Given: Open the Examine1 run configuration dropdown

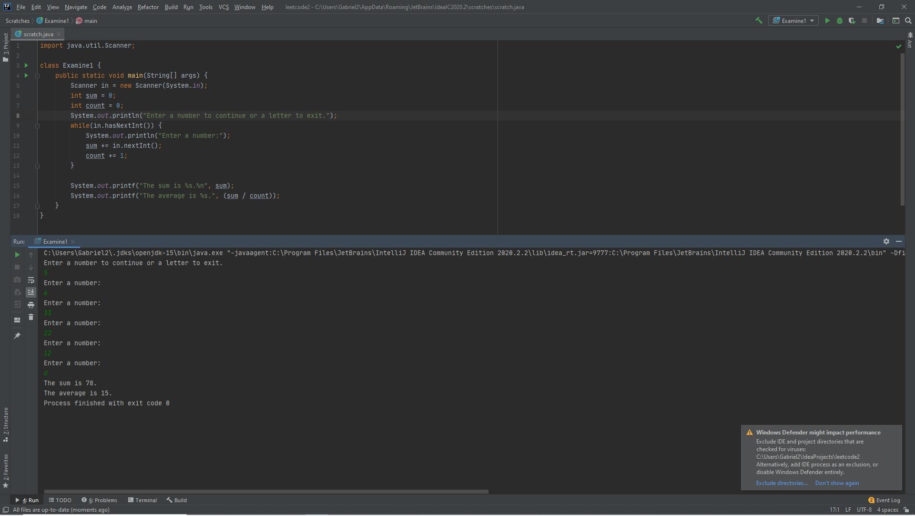Looking at the screenshot, I should click(x=794, y=21).
